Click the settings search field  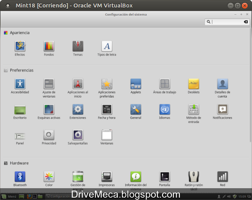tap(227, 22)
